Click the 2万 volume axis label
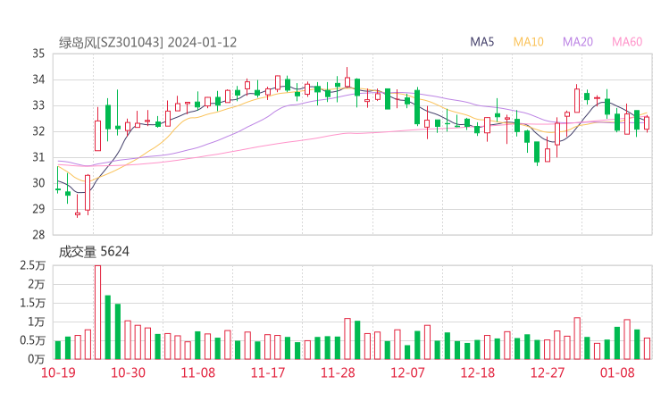661x393 pixels. (x=37, y=284)
